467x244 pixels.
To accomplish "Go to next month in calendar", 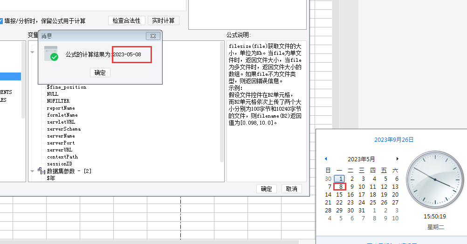I will tap(397, 159).
